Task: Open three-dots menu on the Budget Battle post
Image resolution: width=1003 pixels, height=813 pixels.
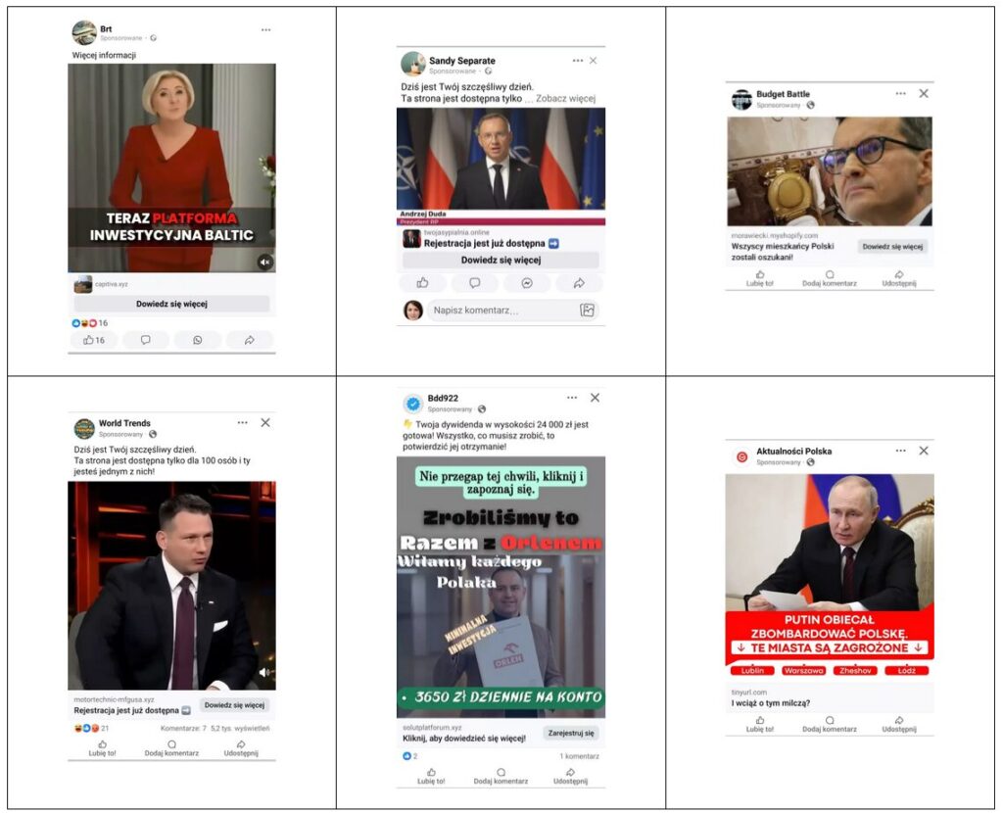Action: pos(901,93)
